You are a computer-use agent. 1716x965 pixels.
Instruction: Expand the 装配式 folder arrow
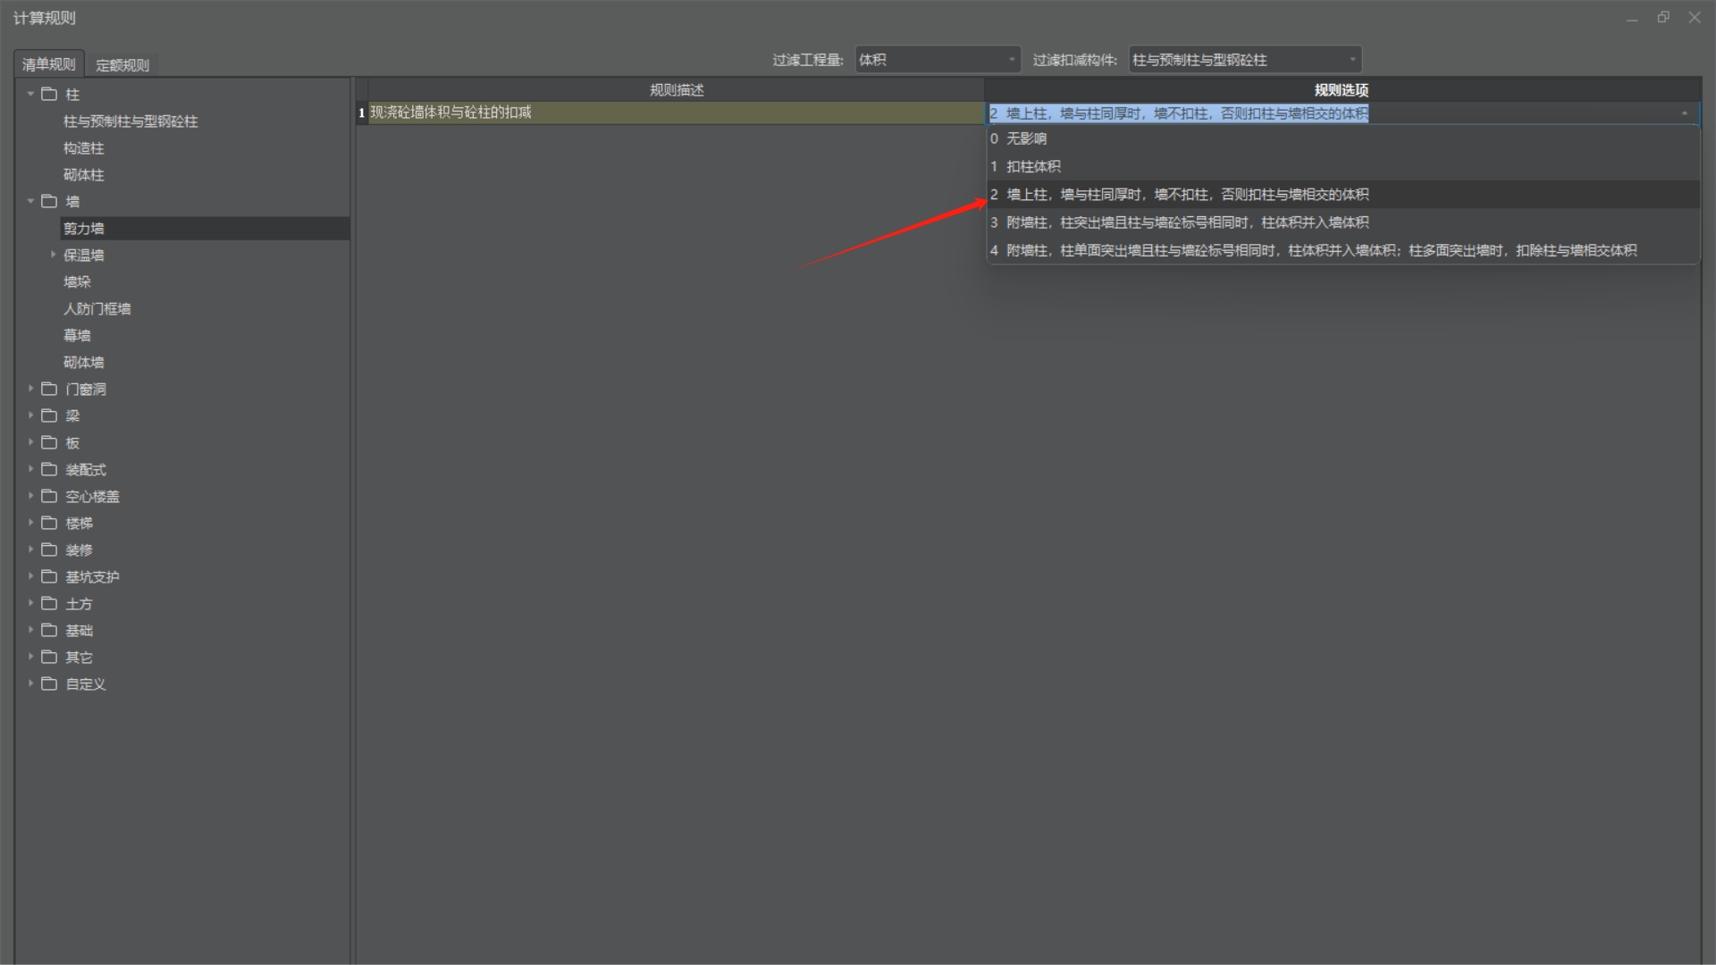click(x=30, y=469)
